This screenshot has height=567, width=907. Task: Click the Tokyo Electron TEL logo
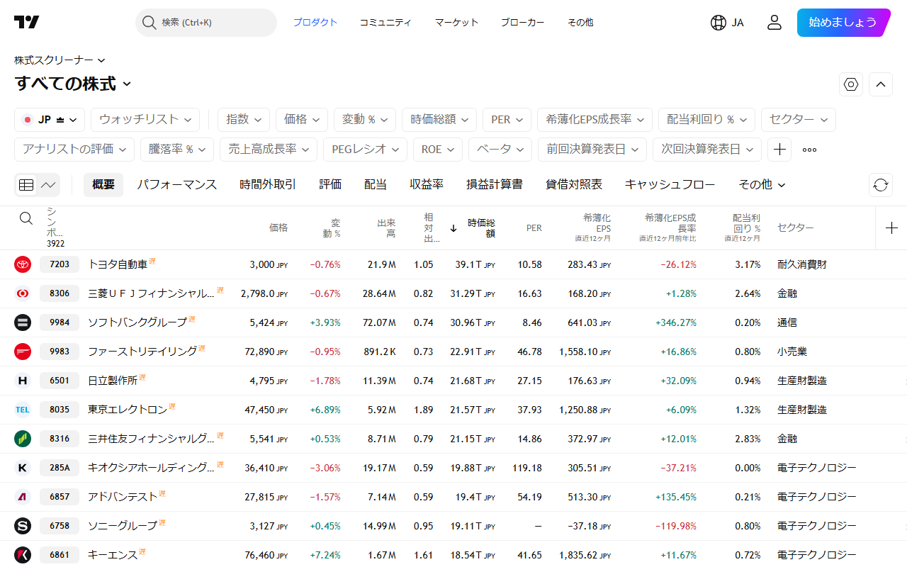(x=23, y=410)
